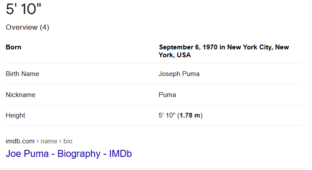Image resolution: width=312 pixels, height=170 pixels.
Task: Click the Puma value in Nickname row
Action: tap(167, 95)
